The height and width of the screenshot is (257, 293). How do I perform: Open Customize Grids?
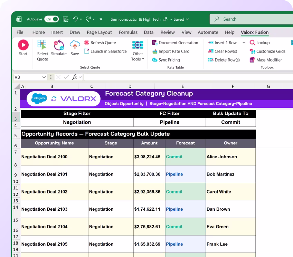click(x=267, y=51)
